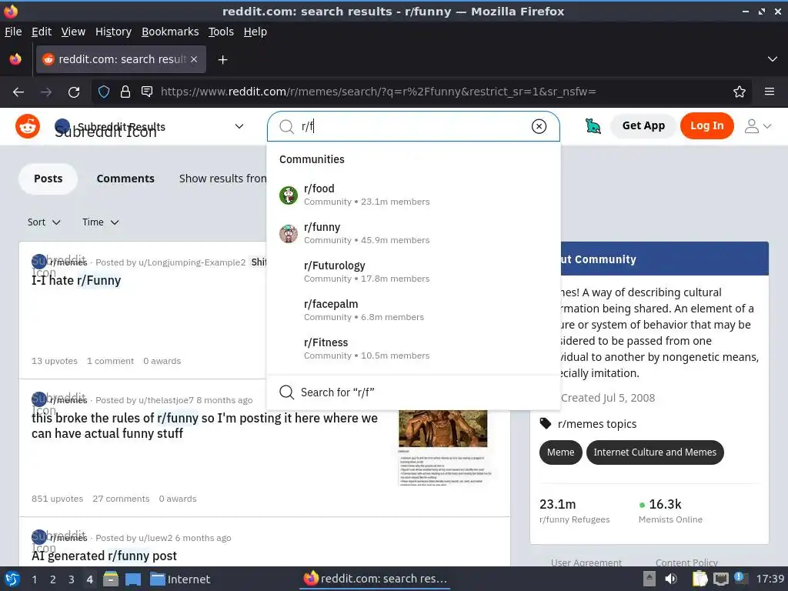The width and height of the screenshot is (788, 591).
Task: Open the Reddit coins narwhal icon
Action: point(593,125)
